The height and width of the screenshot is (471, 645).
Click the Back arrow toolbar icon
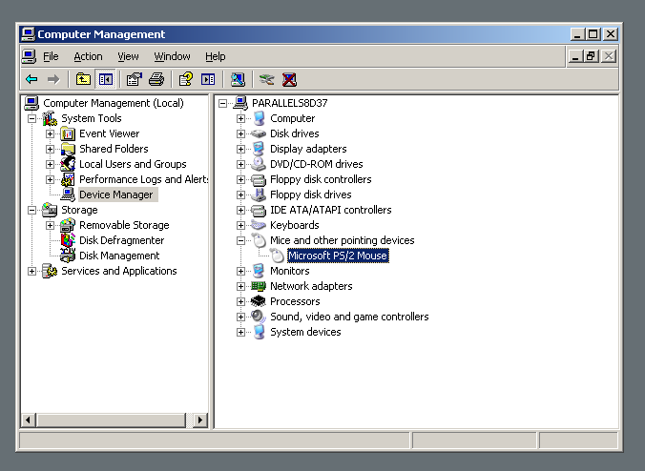(31, 79)
